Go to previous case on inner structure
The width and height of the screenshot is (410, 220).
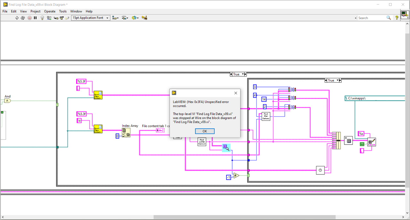click(x=326, y=80)
